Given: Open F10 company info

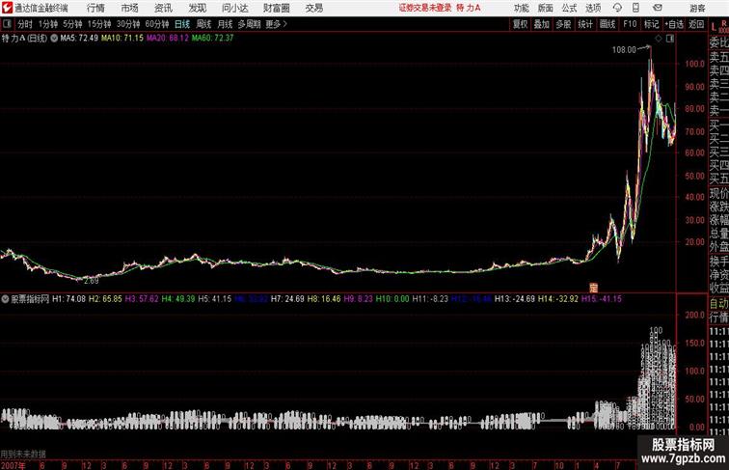Looking at the screenshot, I should tap(630, 24).
